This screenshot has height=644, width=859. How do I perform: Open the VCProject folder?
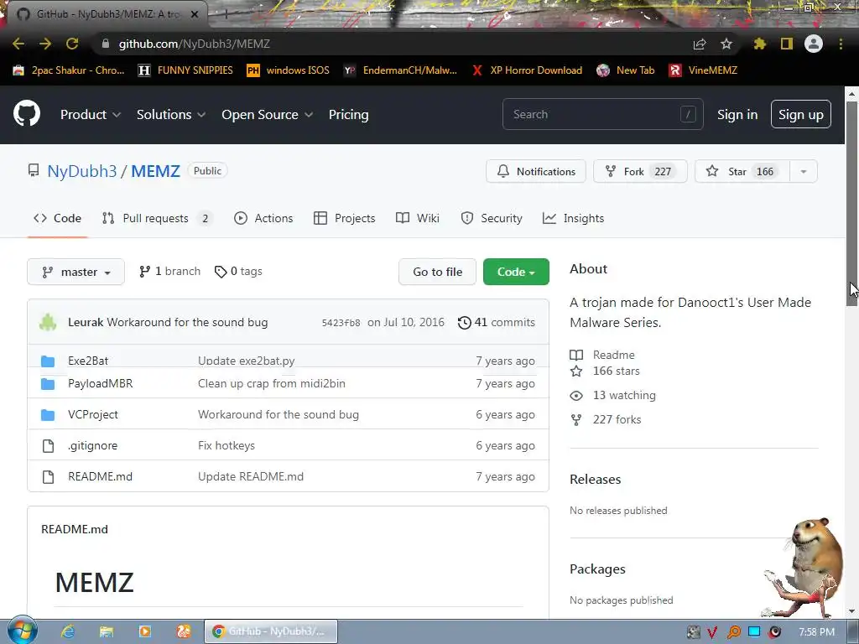pos(92,414)
